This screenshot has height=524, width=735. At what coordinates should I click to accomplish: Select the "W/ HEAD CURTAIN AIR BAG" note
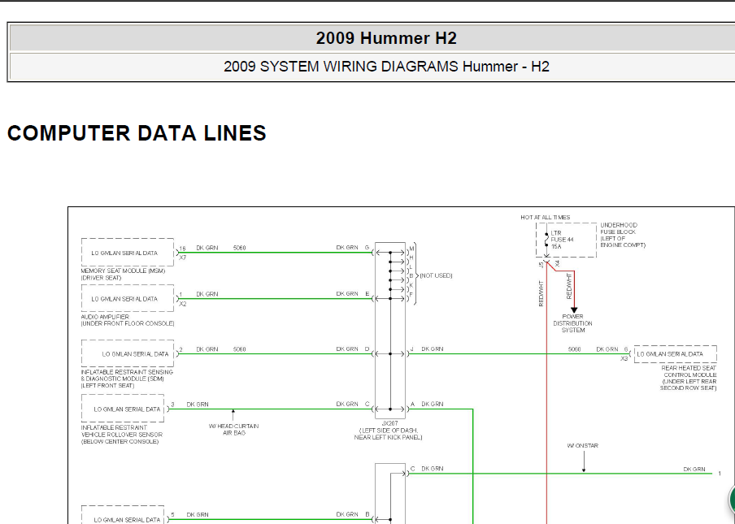pyautogui.click(x=233, y=430)
